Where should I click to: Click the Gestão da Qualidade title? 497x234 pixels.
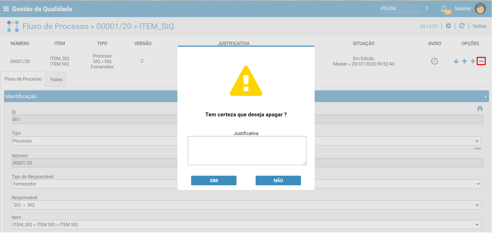[42, 9]
